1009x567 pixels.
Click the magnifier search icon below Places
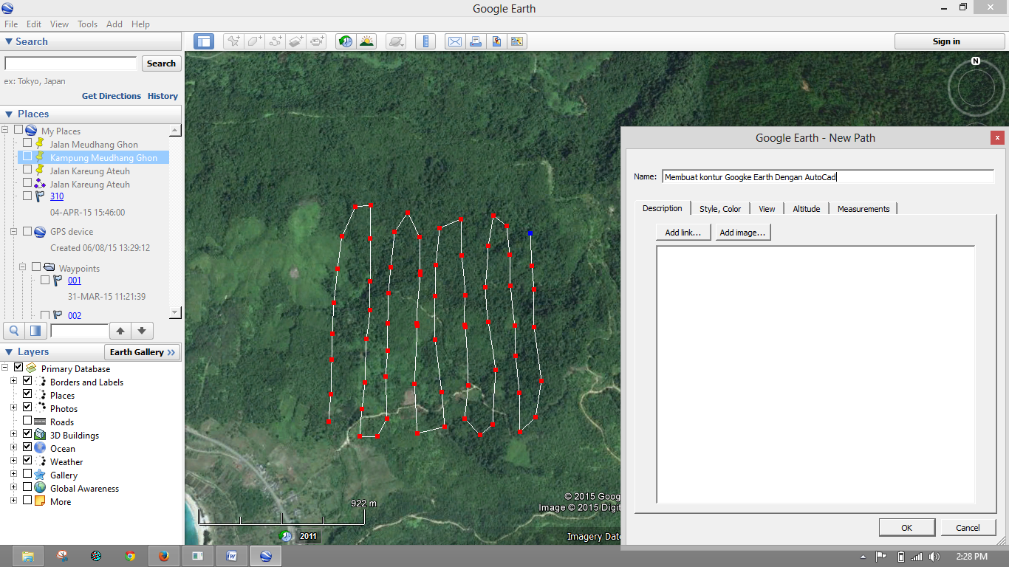click(x=13, y=330)
